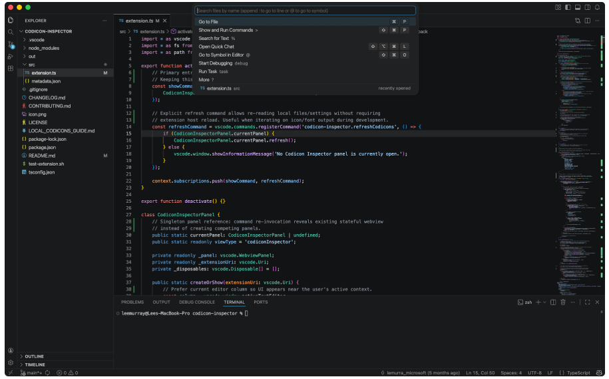This screenshot has height=379, width=609.
Task: Click the LF end-of-line selector
Action: (550, 373)
